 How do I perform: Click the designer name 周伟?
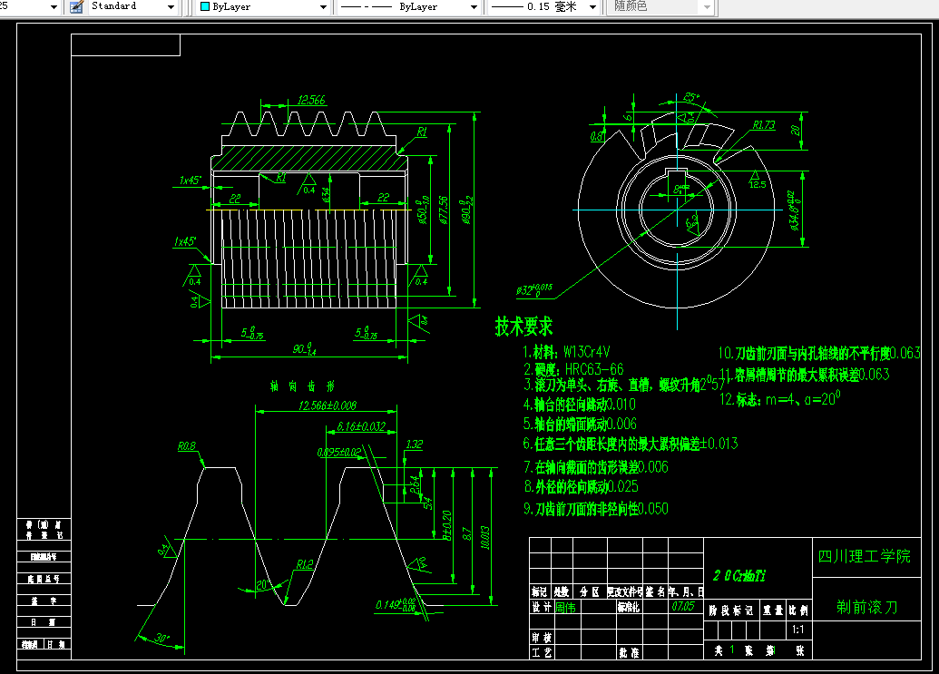(565, 607)
